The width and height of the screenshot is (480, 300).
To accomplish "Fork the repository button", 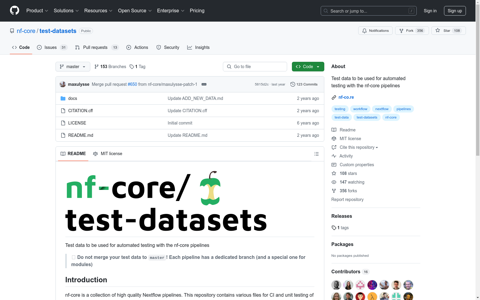I will [412, 31].
